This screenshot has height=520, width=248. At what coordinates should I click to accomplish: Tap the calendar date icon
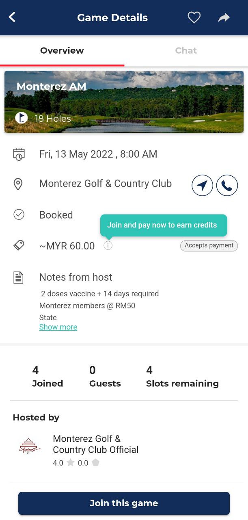point(19,154)
